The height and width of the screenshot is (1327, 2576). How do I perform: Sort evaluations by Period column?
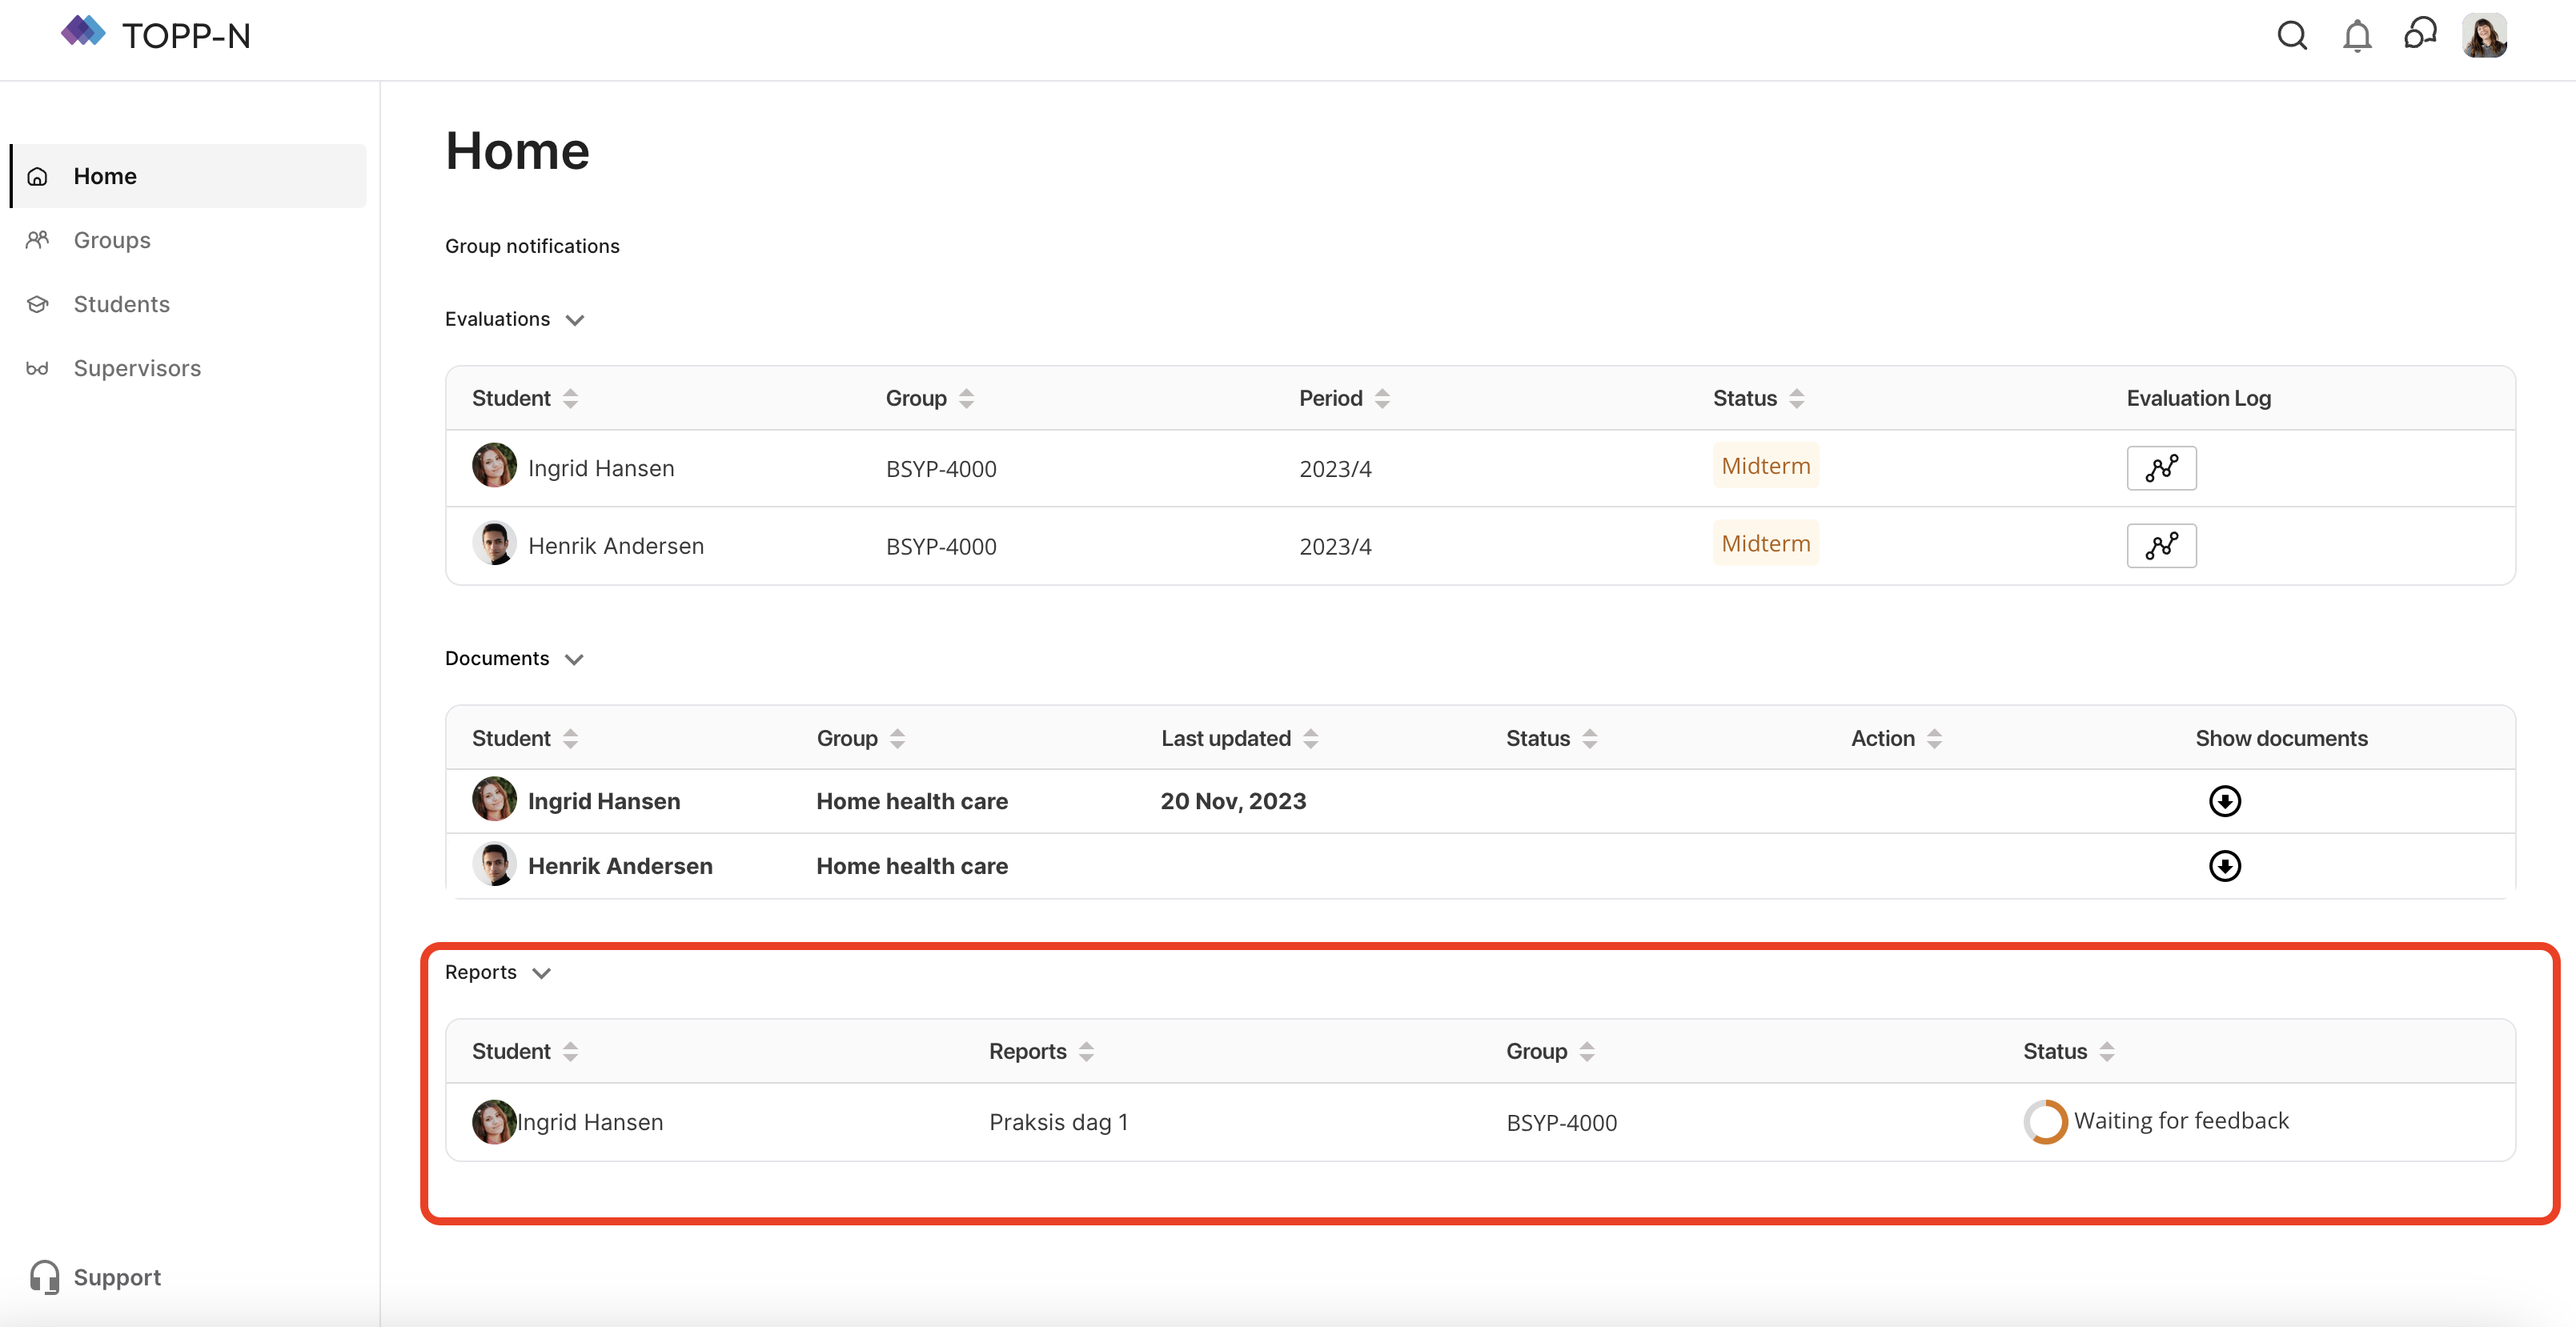[x=1381, y=398]
